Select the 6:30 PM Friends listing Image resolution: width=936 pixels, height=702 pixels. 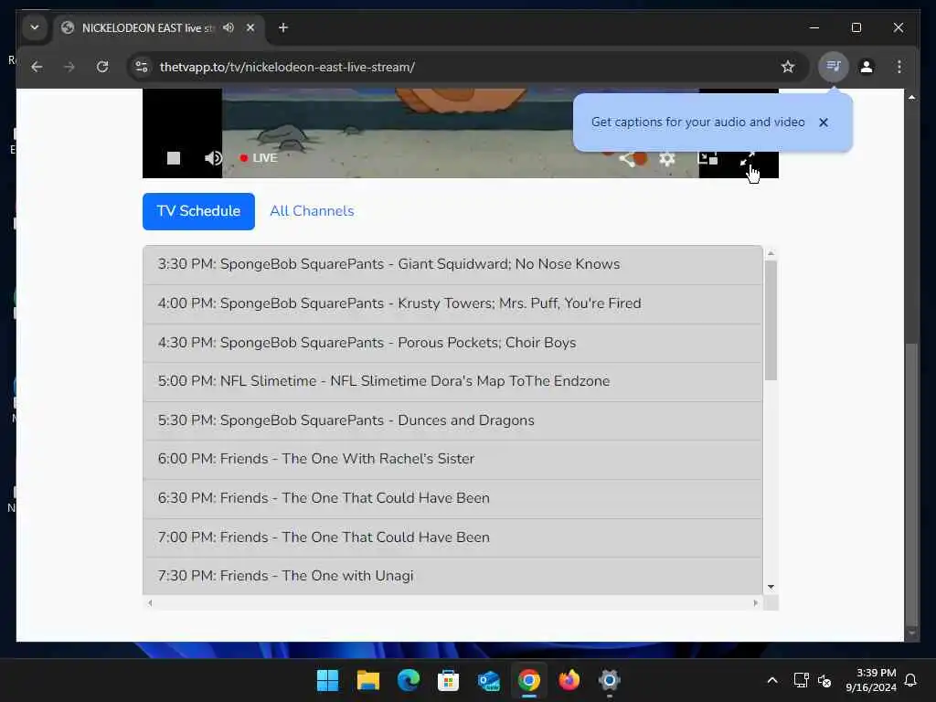(x=452, y=498)
